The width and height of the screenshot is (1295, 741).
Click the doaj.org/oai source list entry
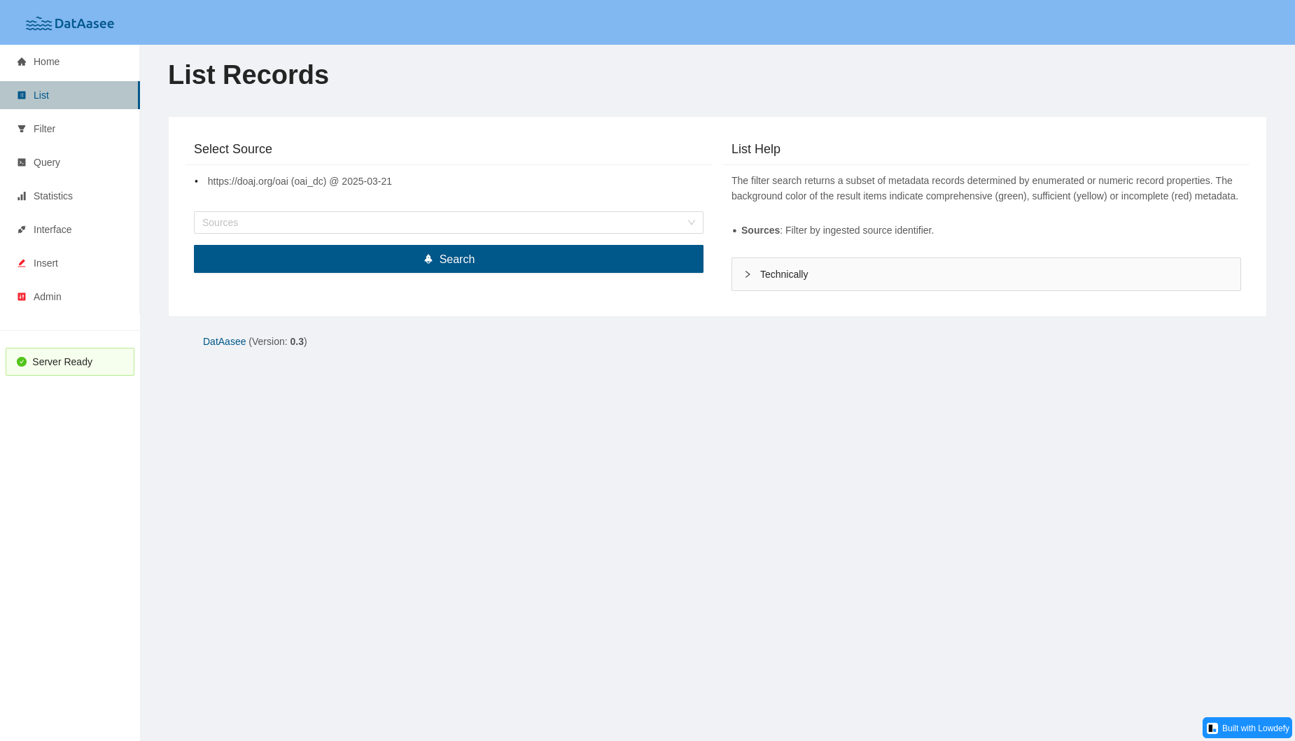(300, 181)
